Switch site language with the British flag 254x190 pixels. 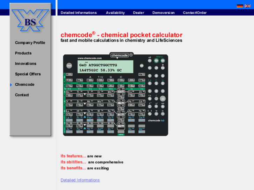(248, 6)
